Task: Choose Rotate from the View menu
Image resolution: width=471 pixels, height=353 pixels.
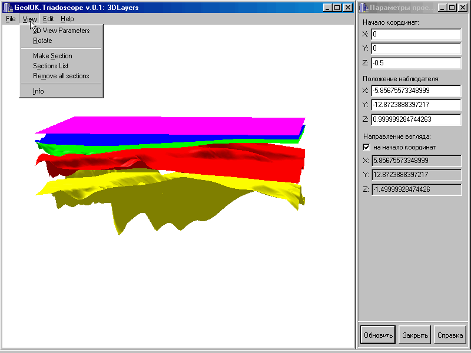Action: coord(42,41)
